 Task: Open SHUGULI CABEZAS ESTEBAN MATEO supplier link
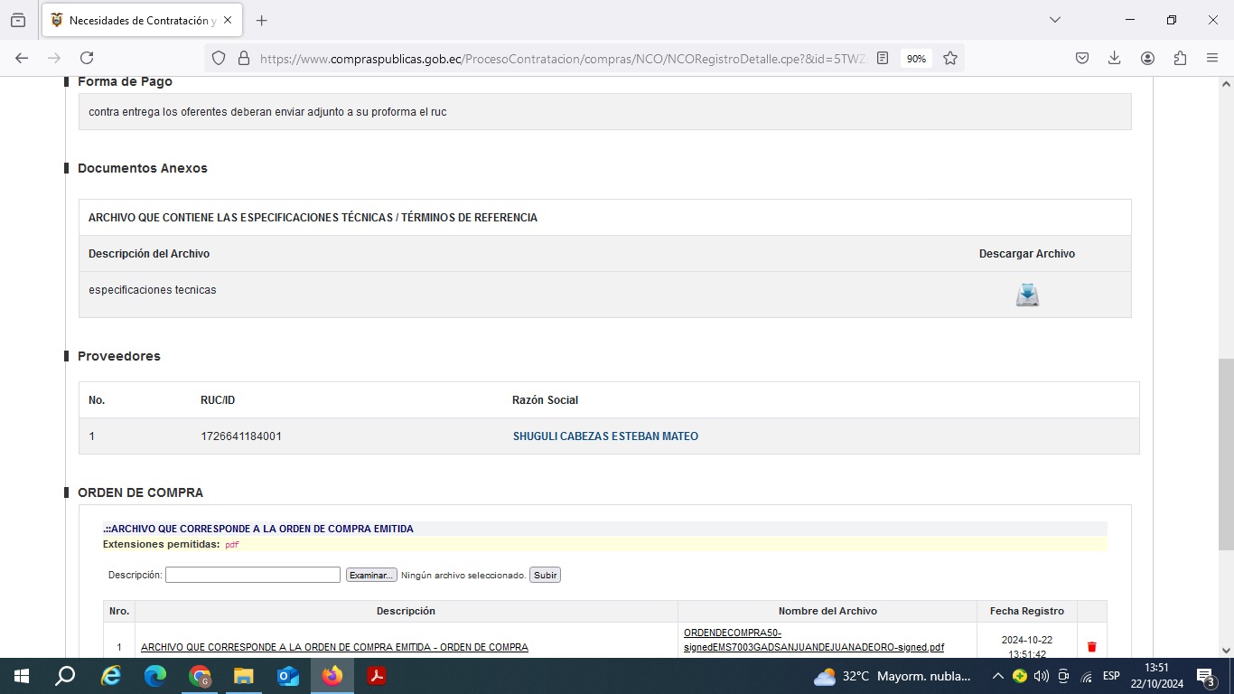pos(605,436)
